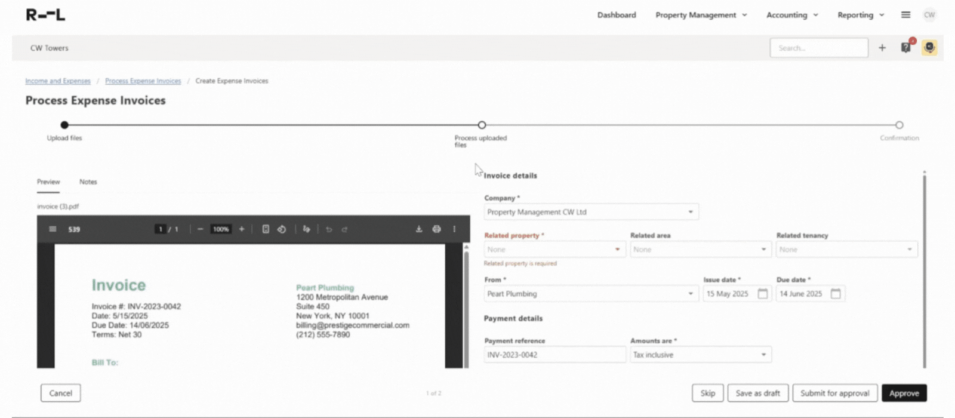Print the invoice PDF
This screenshot has width=955, height=418.
pos(436,229)
